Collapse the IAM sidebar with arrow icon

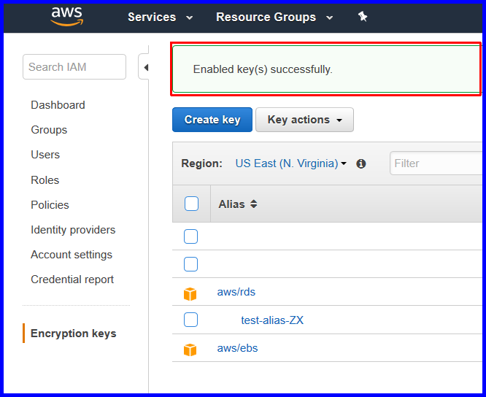point(144,67)
